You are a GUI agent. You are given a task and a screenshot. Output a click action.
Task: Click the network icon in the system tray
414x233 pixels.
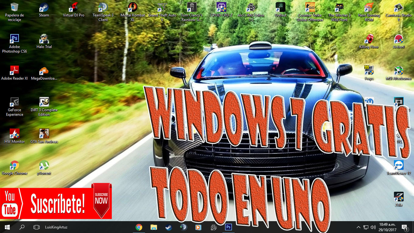[366, 227]
